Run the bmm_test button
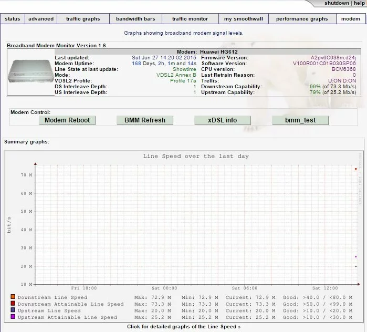Viewport: 367px width, 332px height. coord(300,120)
